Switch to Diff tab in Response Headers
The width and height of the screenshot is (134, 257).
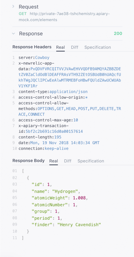pyautogui.click(x=75, y=47)
